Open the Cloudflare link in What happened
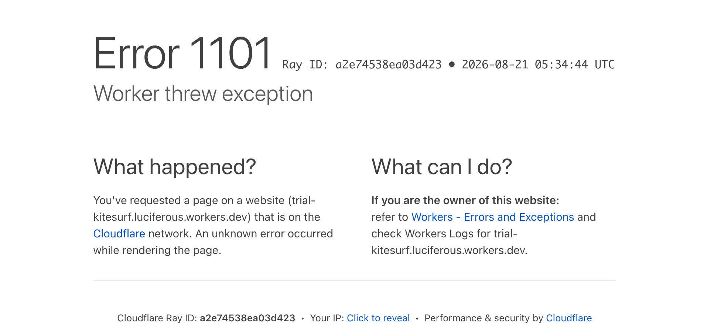707x335 pixels. (119, 234)
